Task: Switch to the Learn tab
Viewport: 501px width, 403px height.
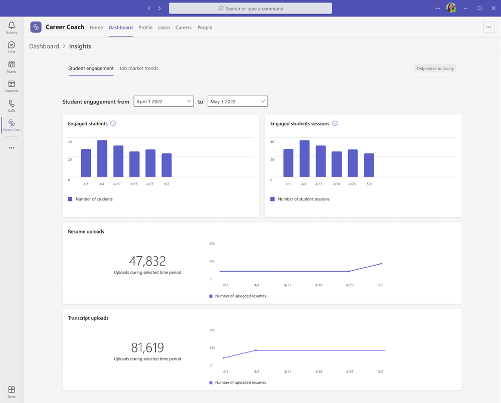Action: pyautogui.click(x=164, y=28)
